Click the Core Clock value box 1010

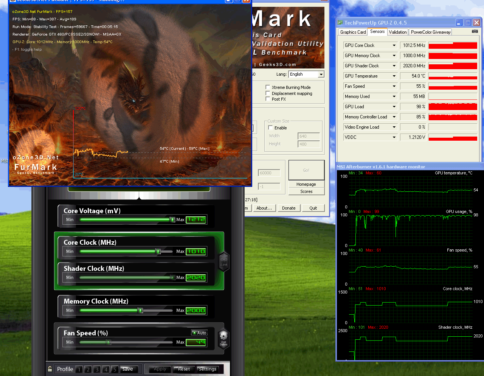click(x=196, y=251)
